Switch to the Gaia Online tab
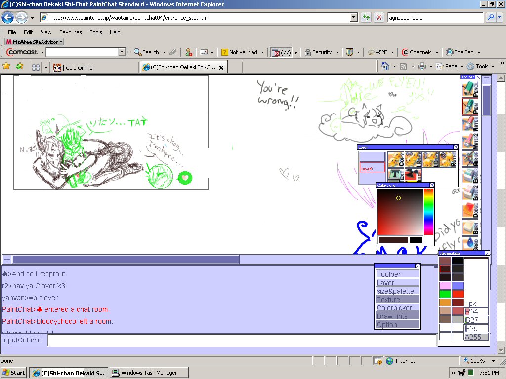The image size is (506, 379). tap(95, 67)
